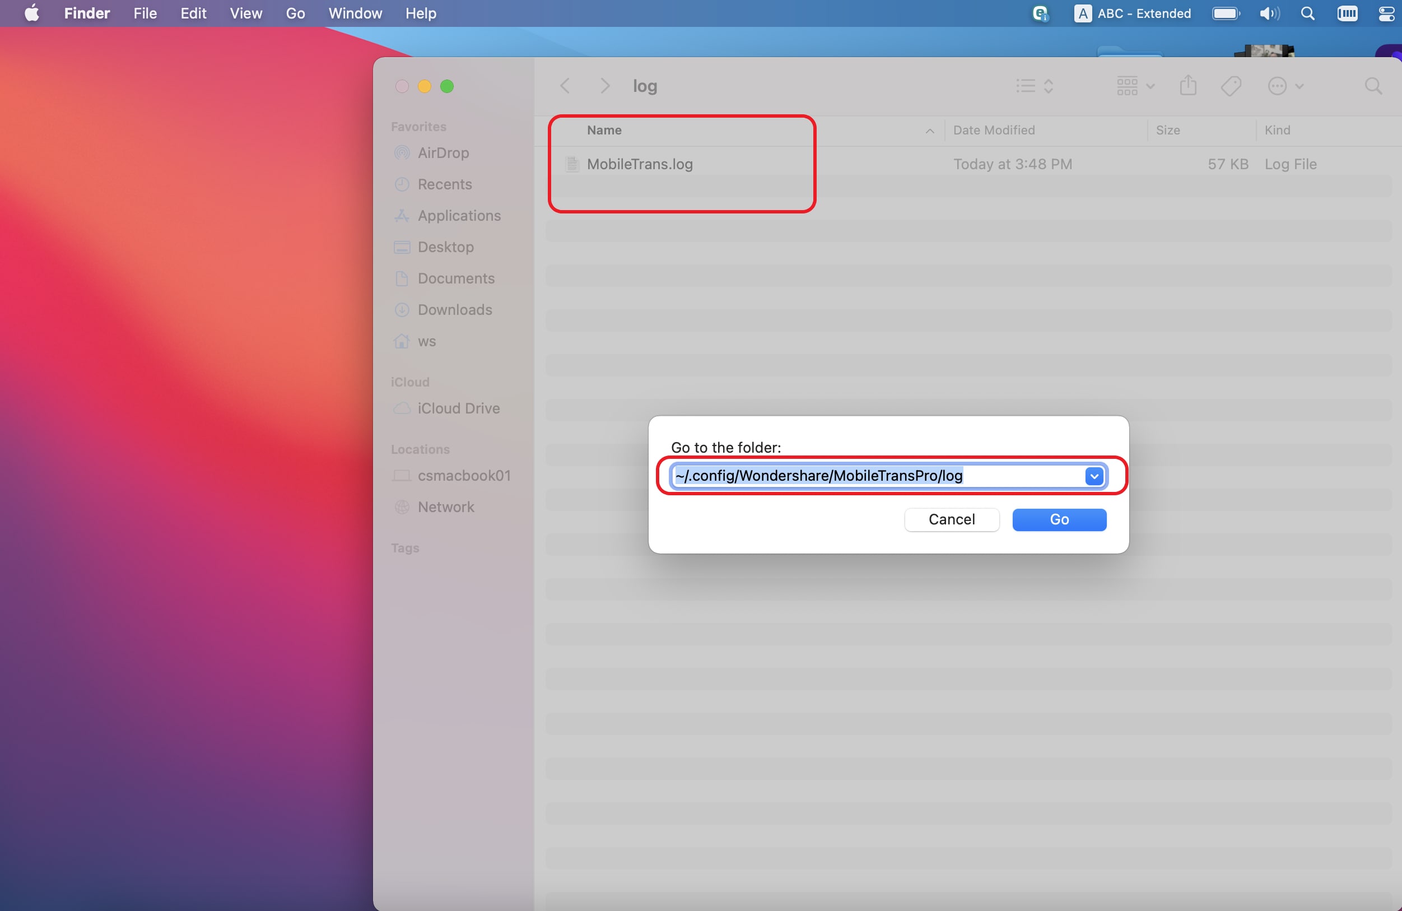Open Documents in sidebar
The image size is (1402, 911).
pos(456,278)
